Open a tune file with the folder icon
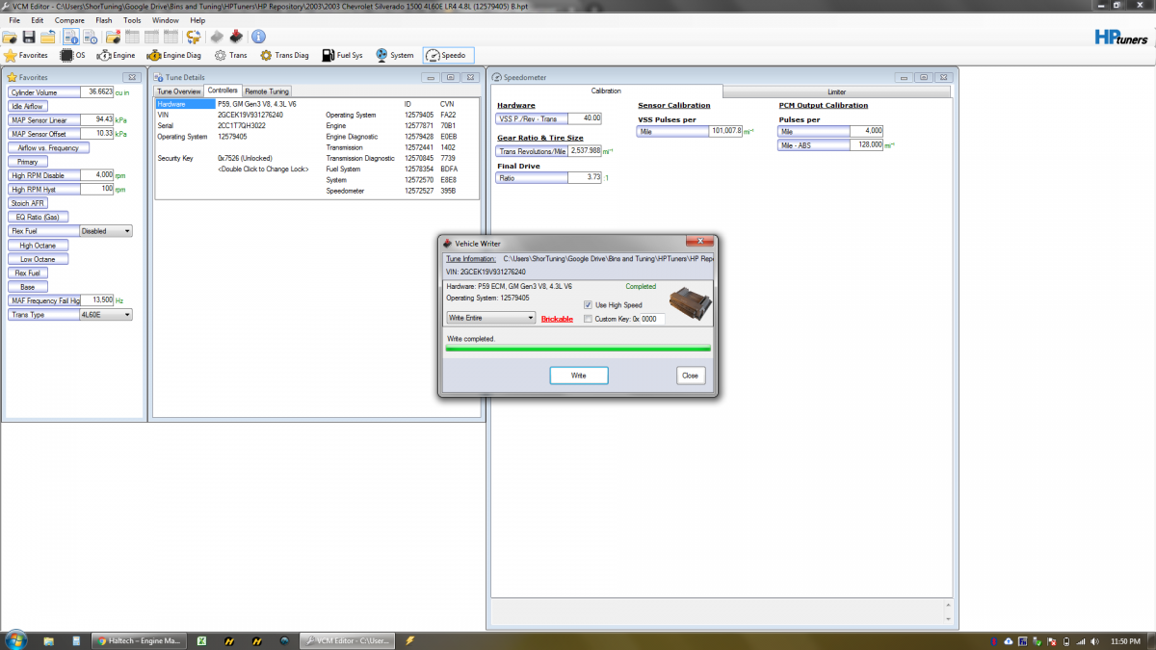This screenshot has width=1156, height=650. pyautogui.click(x=10, y=37)
